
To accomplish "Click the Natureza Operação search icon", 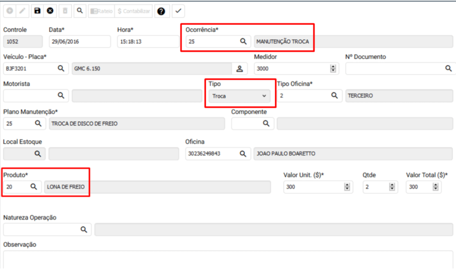I will [x=83, y=229].
